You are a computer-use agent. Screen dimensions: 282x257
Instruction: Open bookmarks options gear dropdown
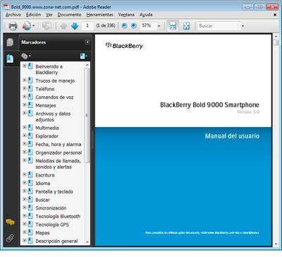[26, 56]
